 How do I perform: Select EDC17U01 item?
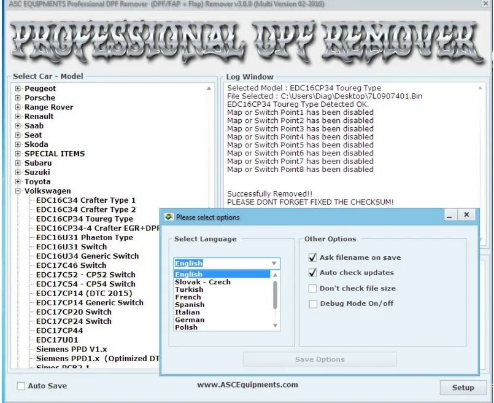57,340
